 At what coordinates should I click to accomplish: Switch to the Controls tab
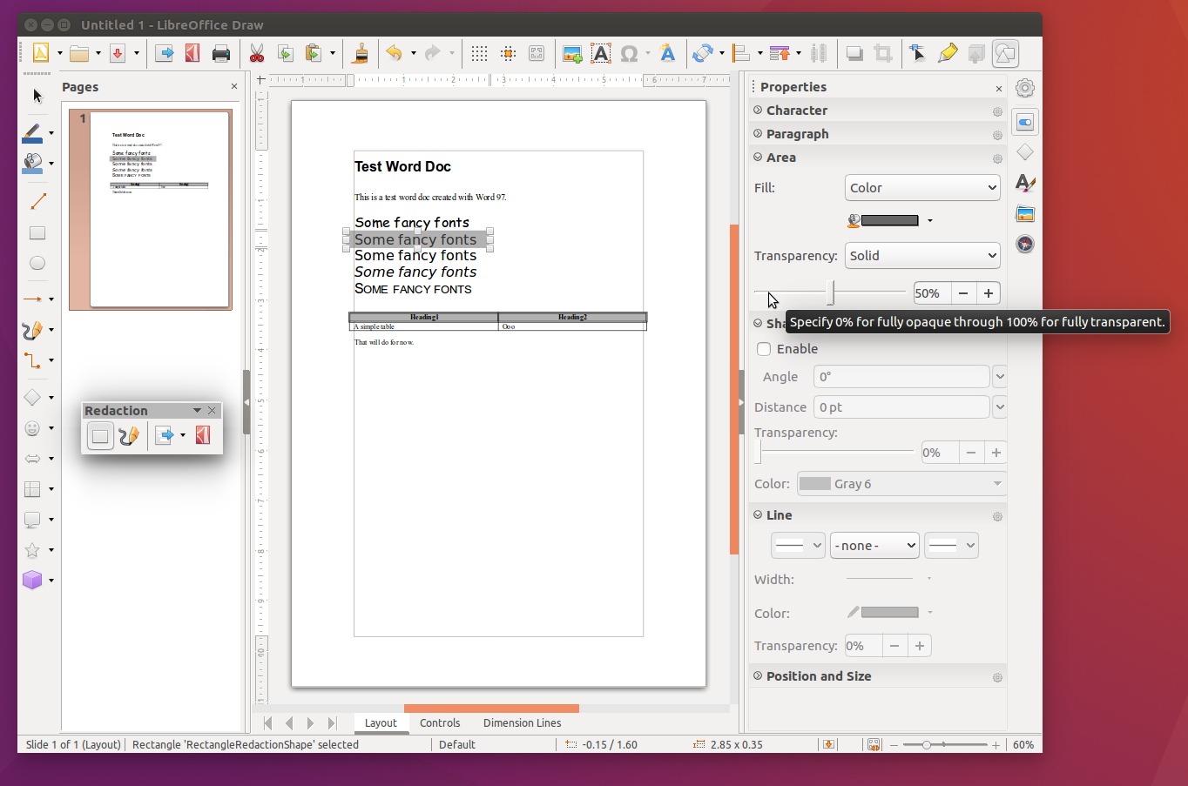coord(440,722)
